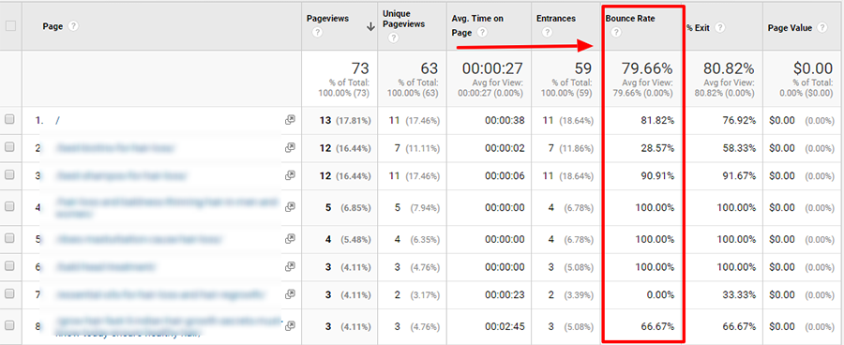Open row 4 page in new window icon
844x345 pixels.
coord(290,206)
